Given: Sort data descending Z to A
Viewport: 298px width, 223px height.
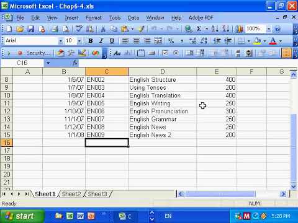Looking at the screenshot, I should coord(226,28).
